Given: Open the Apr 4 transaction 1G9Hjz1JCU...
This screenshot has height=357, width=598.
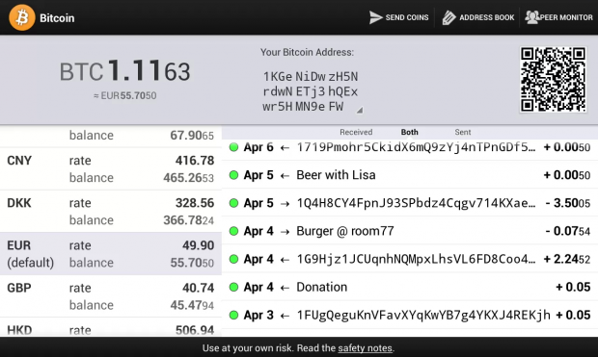Looking at the screenshot, I should tap(410, 259).
